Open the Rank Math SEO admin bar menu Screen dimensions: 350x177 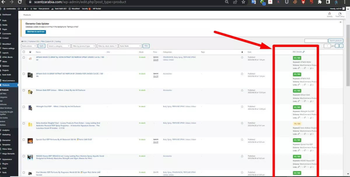(x=60, y=8)
